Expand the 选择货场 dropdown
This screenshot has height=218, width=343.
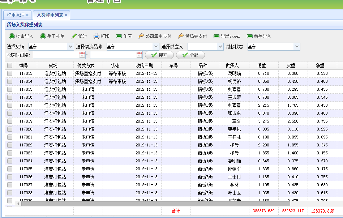71,47
